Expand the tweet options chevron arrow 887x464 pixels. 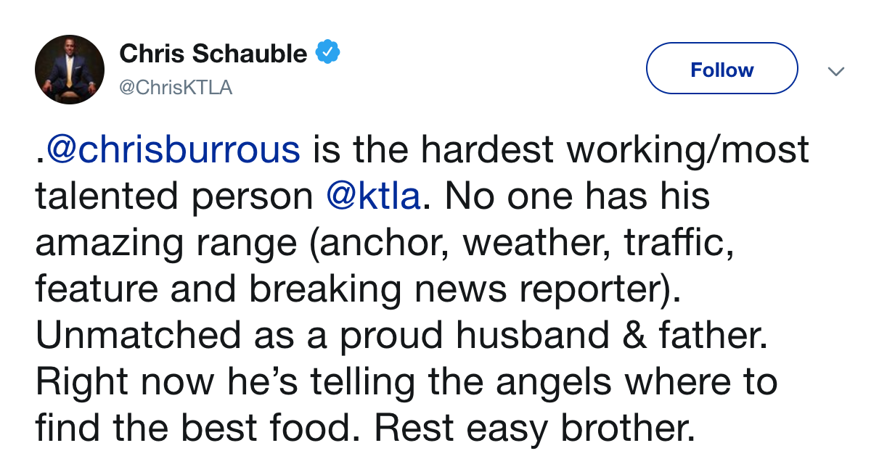tap(837, 71)
